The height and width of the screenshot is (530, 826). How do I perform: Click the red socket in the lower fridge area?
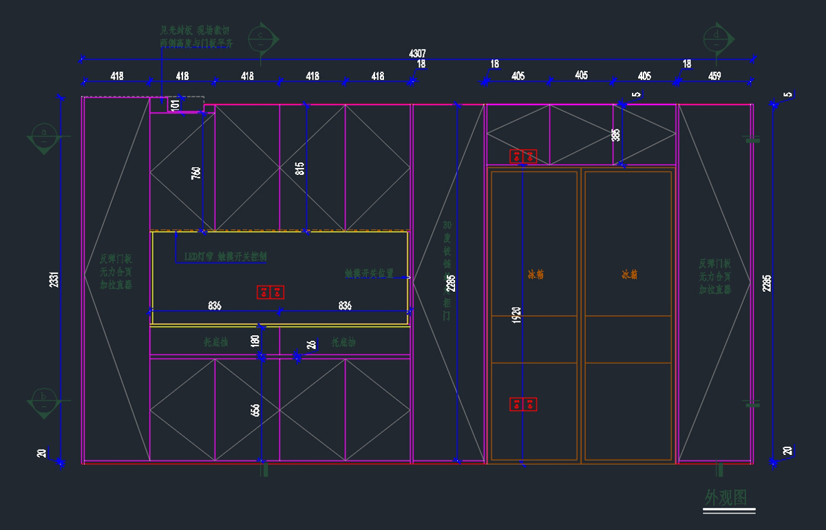point(522,404)
